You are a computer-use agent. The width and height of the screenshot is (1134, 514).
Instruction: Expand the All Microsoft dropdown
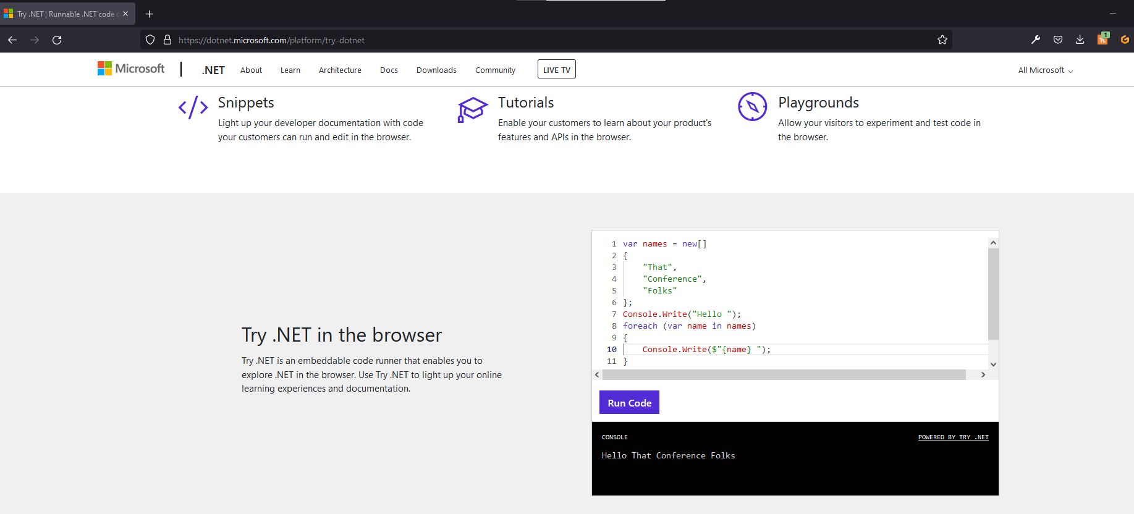pyautogui.click(x=1046, y=70)
